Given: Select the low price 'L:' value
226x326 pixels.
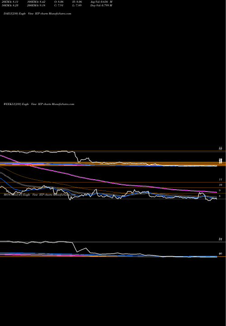Looking at the screenshot, I should pos(78,5).
